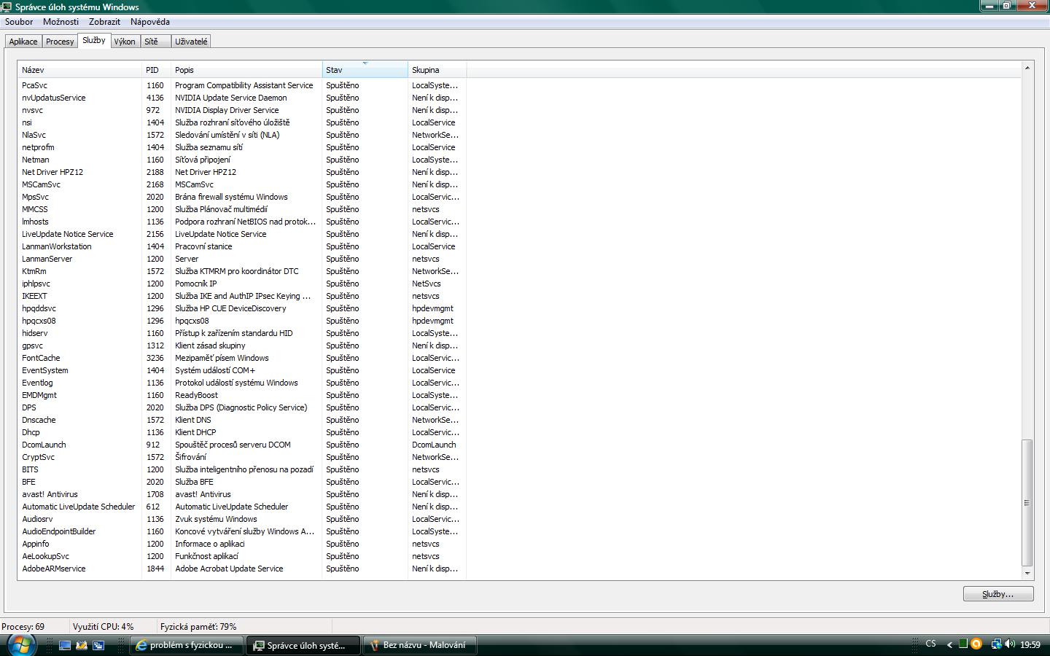1050x656 pixels.
Task: Sort services by the Stav column header
Action: (365, 70)
